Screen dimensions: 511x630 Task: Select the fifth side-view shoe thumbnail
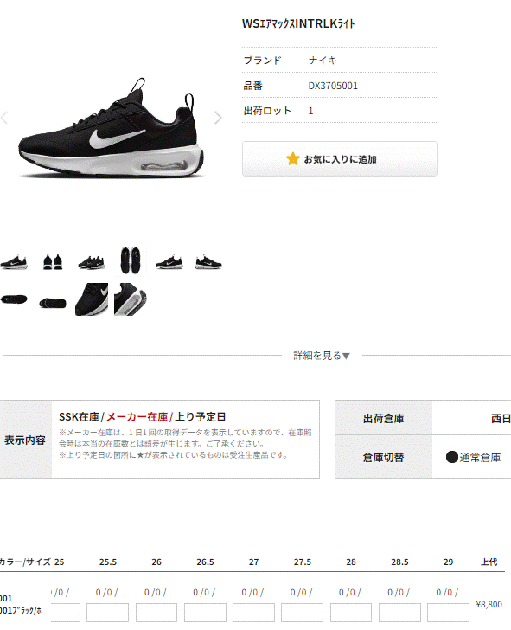(169, 262)
